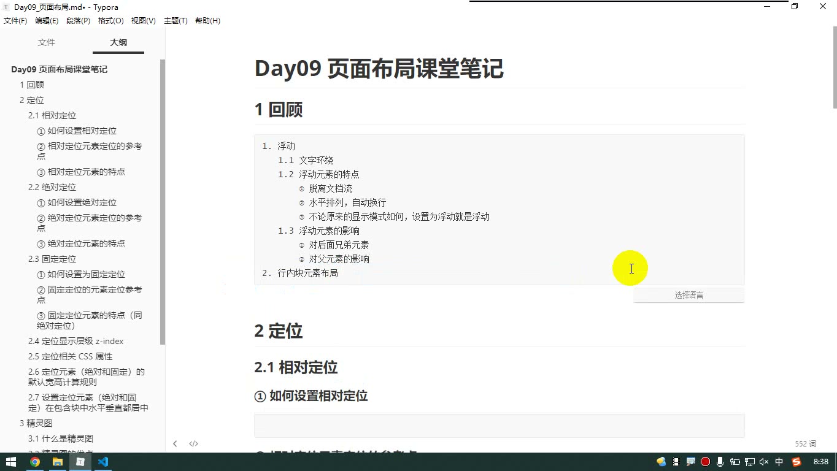Click code line 2. 行内块元素布局

pyautogui.click(x=300, y=273)
